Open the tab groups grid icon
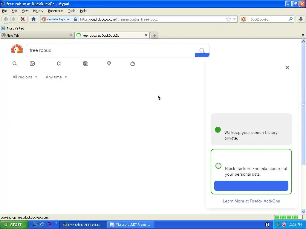 coord(303,35)
